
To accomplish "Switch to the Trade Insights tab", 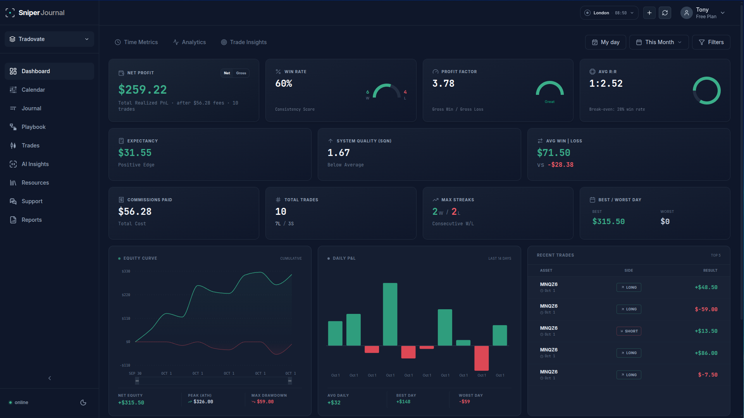I will (x=244, y=42).
